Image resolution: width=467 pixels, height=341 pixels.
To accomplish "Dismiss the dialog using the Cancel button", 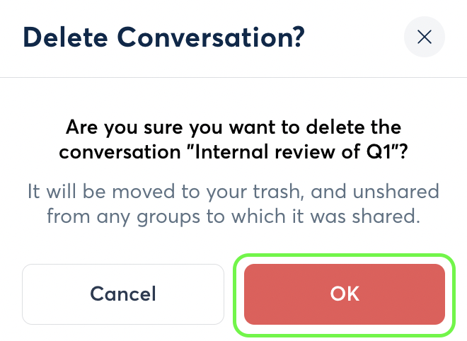I will (x=123, y=294).
